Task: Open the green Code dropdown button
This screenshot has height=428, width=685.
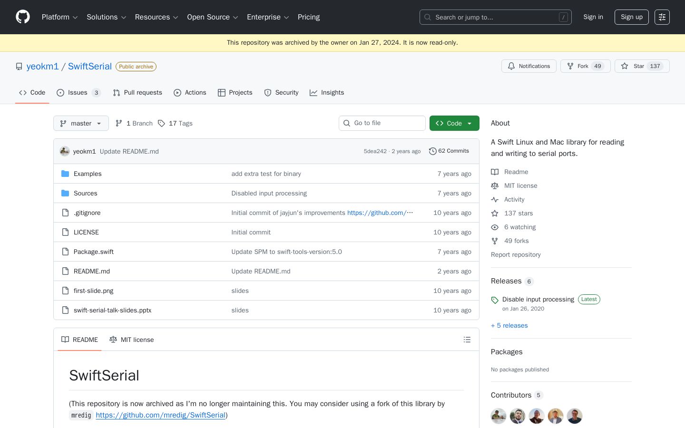Action: coord(454,123)
